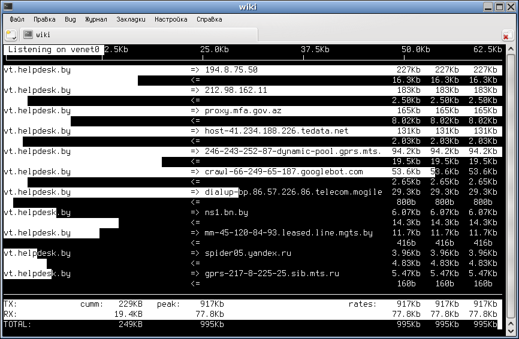Open the Справка menu
The width and height of the screenshot is (519, 339).
coord(209,19)
